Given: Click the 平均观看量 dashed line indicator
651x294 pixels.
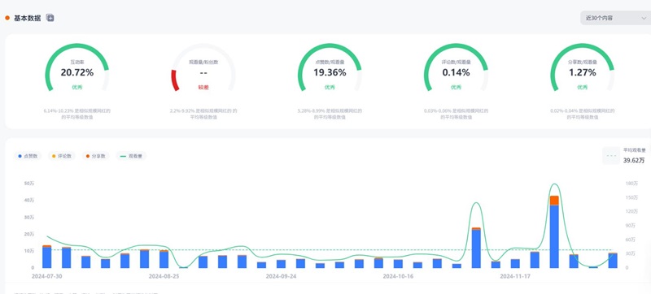Looking at the screenshot, I should [612, 156].
